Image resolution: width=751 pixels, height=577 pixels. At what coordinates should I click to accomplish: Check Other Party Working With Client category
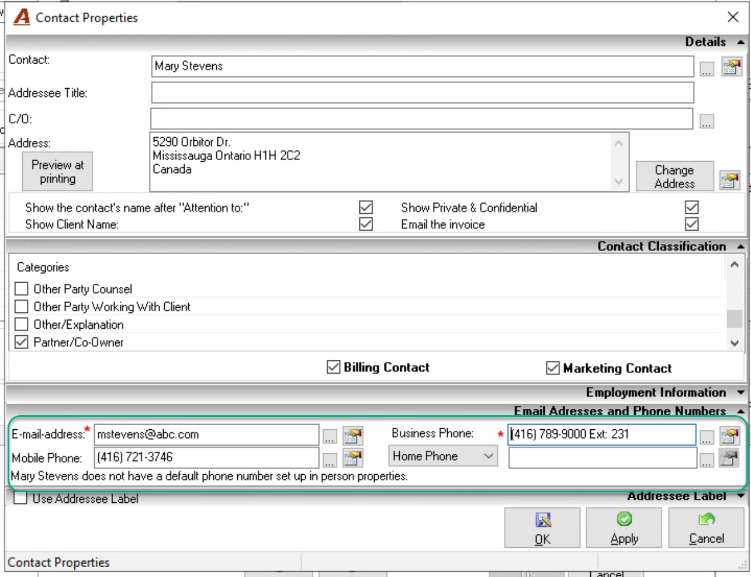[x=22, y=306]
